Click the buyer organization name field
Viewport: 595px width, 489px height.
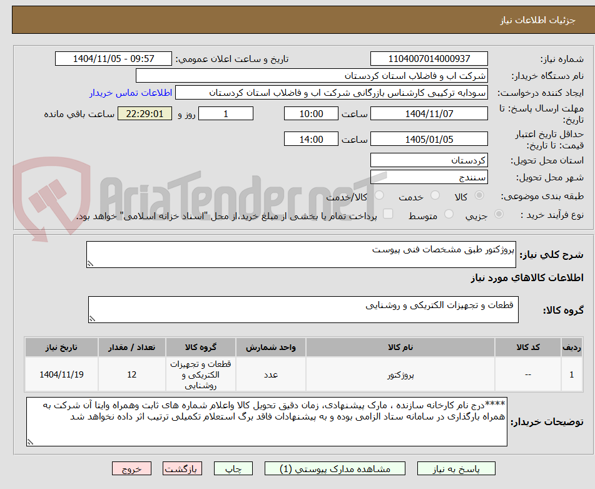(x=312, y=76)
